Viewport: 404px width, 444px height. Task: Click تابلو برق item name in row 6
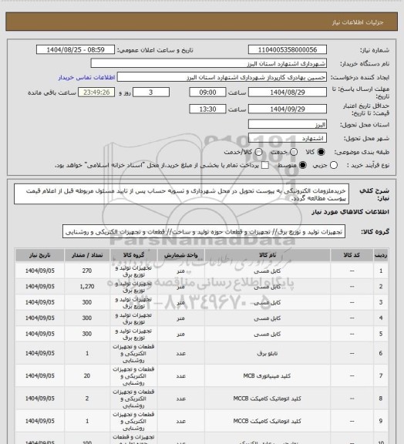pyautogui.click(x=268, y=353)
